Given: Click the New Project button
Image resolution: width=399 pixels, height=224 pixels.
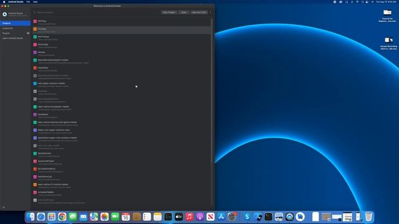Looking at the screenshot, I should [169, 12].
